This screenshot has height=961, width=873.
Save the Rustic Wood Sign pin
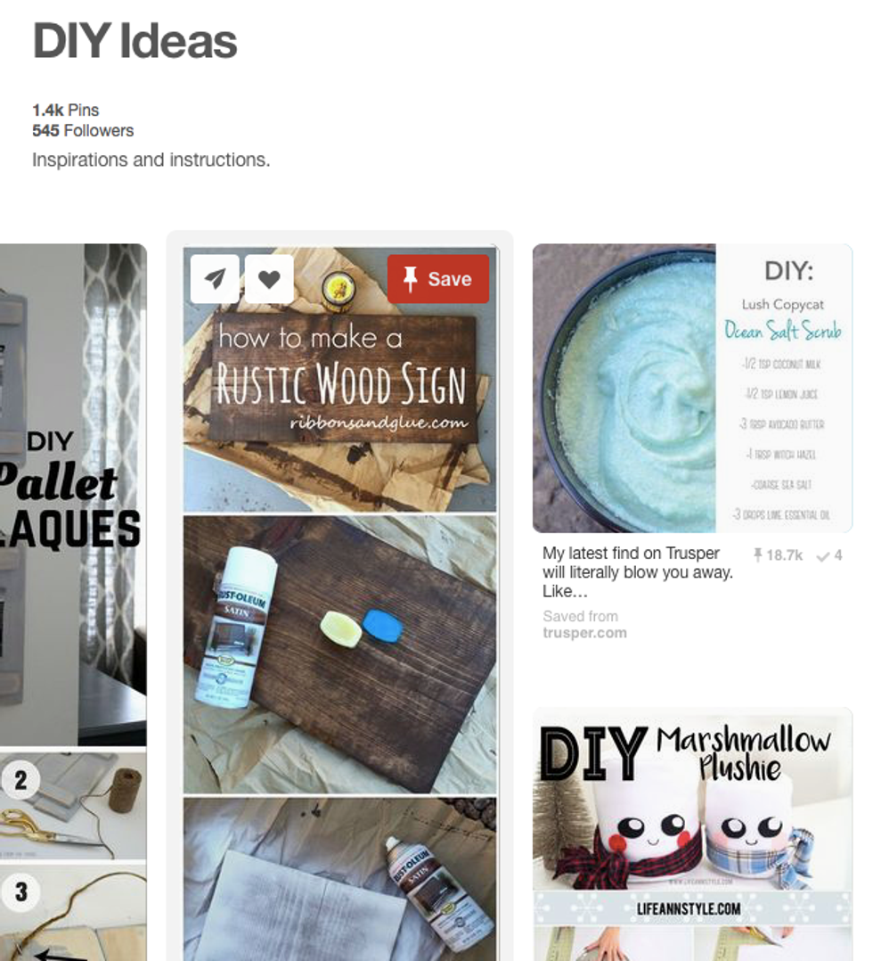coord(438,279)
